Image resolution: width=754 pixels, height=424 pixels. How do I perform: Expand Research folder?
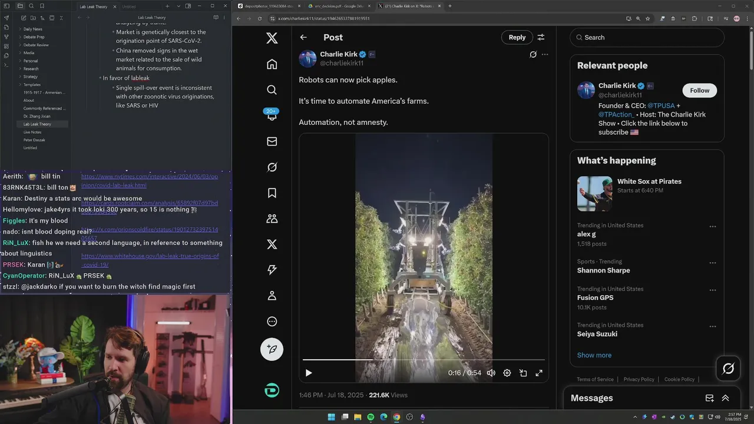pyautogui.click(x=31, y=69)
